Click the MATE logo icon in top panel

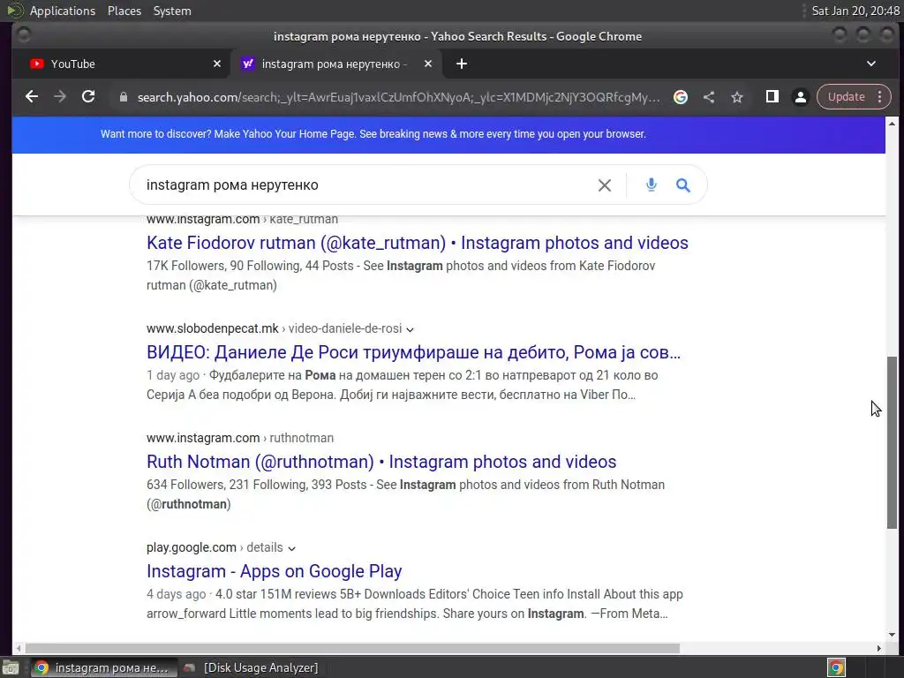pos(14,11)
